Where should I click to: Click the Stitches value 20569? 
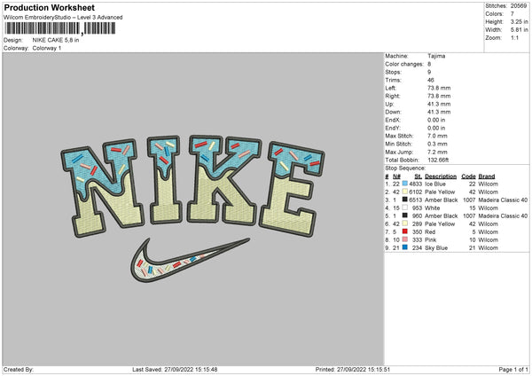click(x=519, y=6)
